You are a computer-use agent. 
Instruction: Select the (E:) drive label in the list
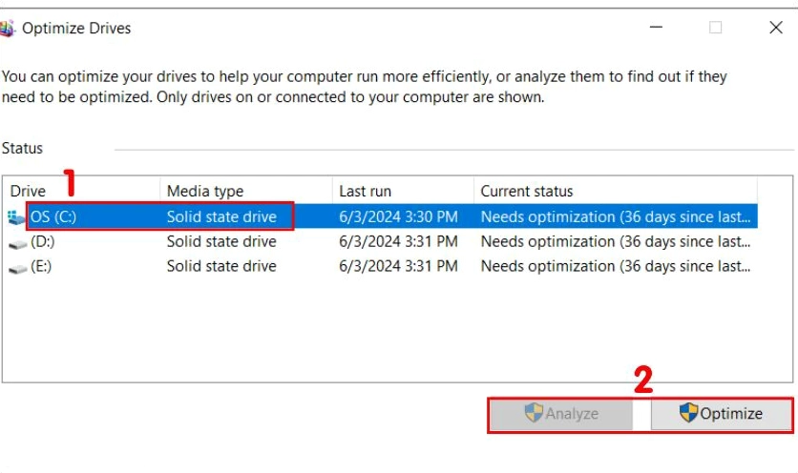[41, 267]
